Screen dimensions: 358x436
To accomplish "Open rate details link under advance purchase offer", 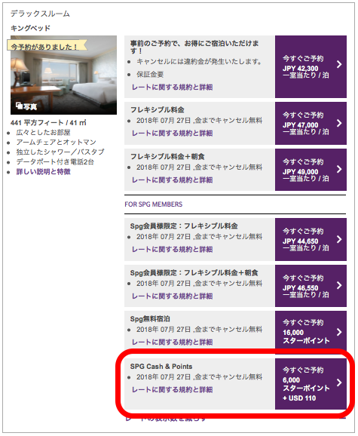I will pos(172,88).
